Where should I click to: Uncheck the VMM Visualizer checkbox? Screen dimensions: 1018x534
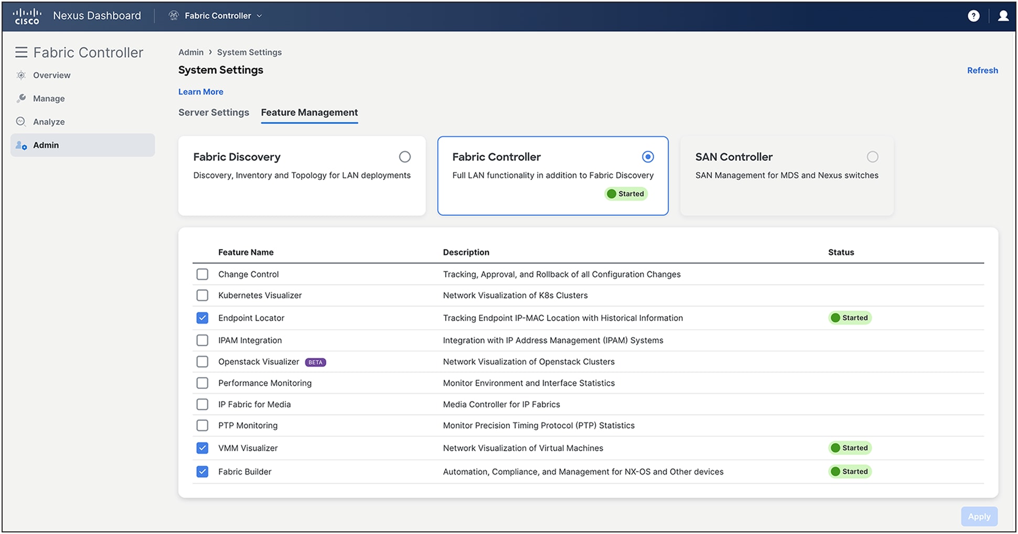click(202, 448)
